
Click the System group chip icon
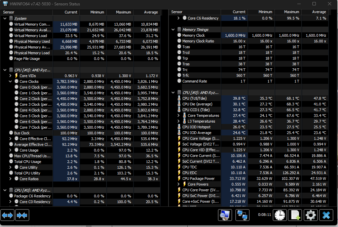11,18
